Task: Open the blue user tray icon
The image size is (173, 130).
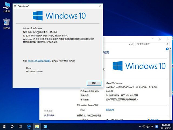Action: (157, 126)
